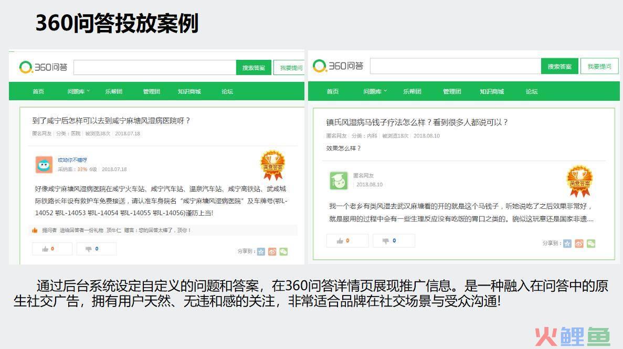Click the 360问答 logo in right screenshot

pyautogui.click(x=338, y=66)
